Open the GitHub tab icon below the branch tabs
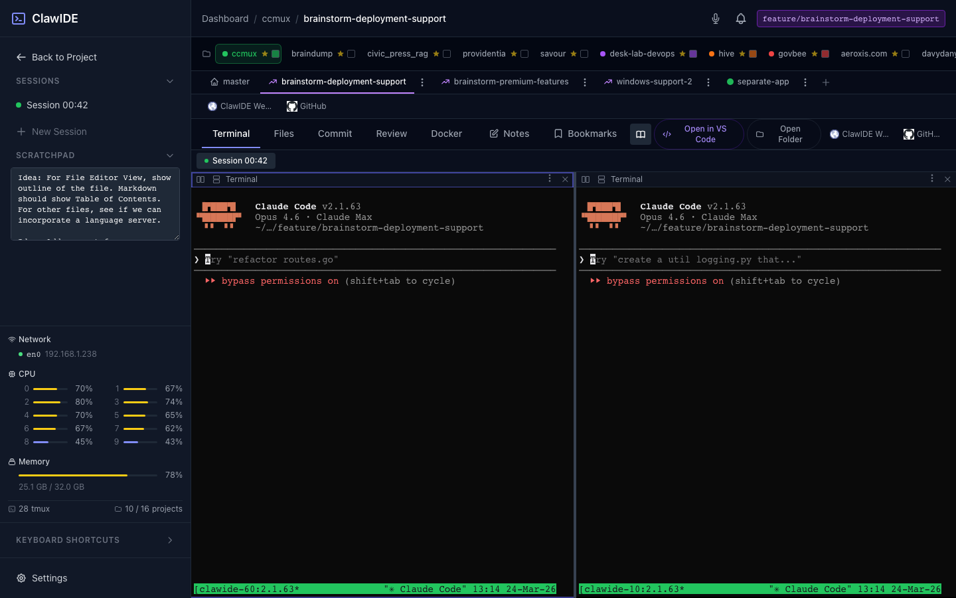This screenshot has width=956, height=598. 292,106
